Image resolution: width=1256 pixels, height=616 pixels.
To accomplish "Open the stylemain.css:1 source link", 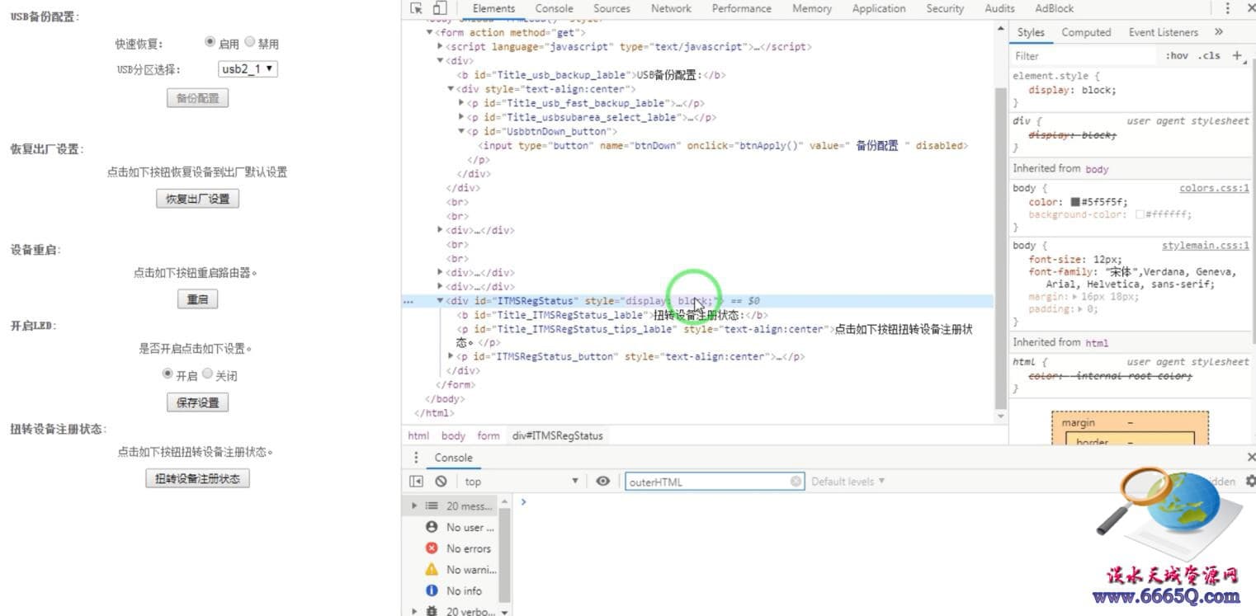I will 1206,246.
